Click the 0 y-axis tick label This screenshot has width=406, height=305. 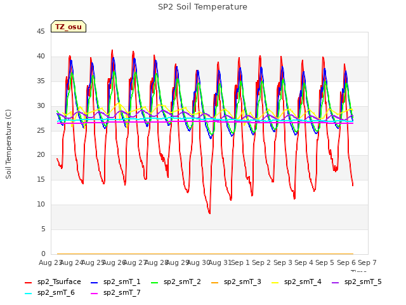[x=43, y=254]
